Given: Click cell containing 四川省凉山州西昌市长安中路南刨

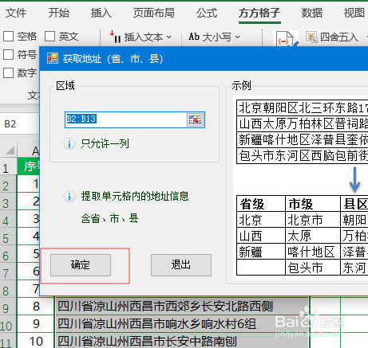Looking at the screenshot, I should pyautogui.click(x=182, y=341).
